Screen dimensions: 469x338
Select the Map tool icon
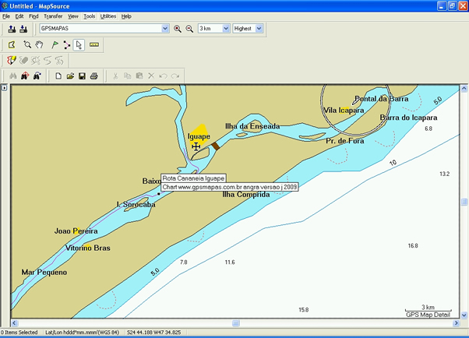pos(12,45)
